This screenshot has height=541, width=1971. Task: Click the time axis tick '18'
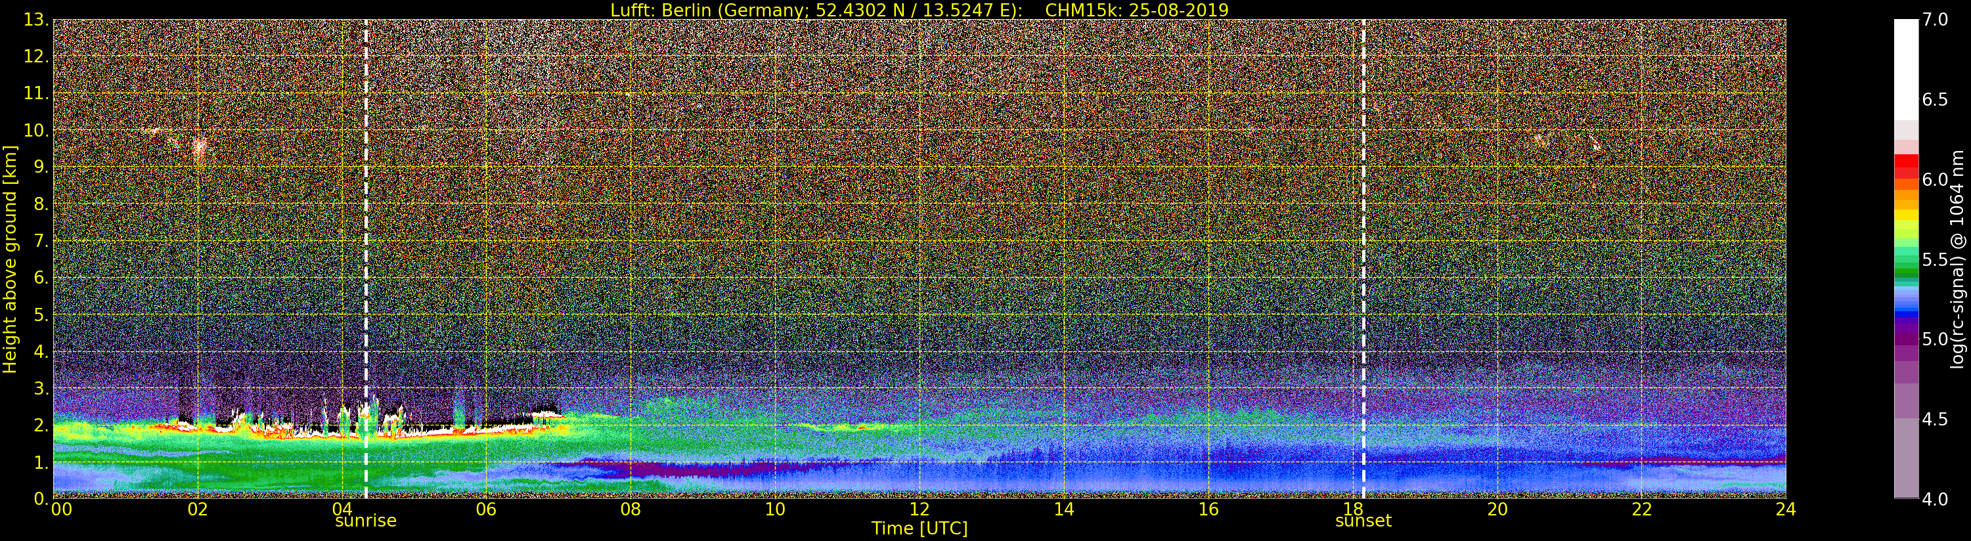pyautogui.click(x=1352, y=508)
